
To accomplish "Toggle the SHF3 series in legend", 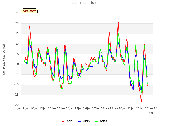I will point(101,121).
